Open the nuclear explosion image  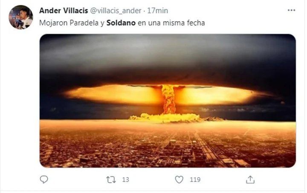click(168, 101)
